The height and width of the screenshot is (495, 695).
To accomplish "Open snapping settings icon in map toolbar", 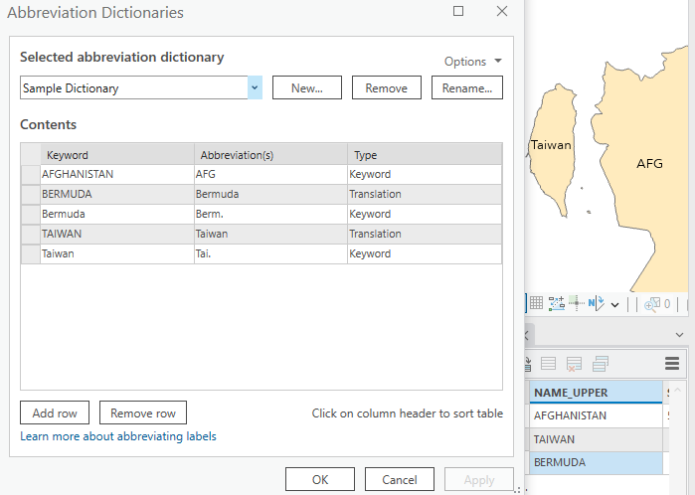I will (x=557, y=303).
